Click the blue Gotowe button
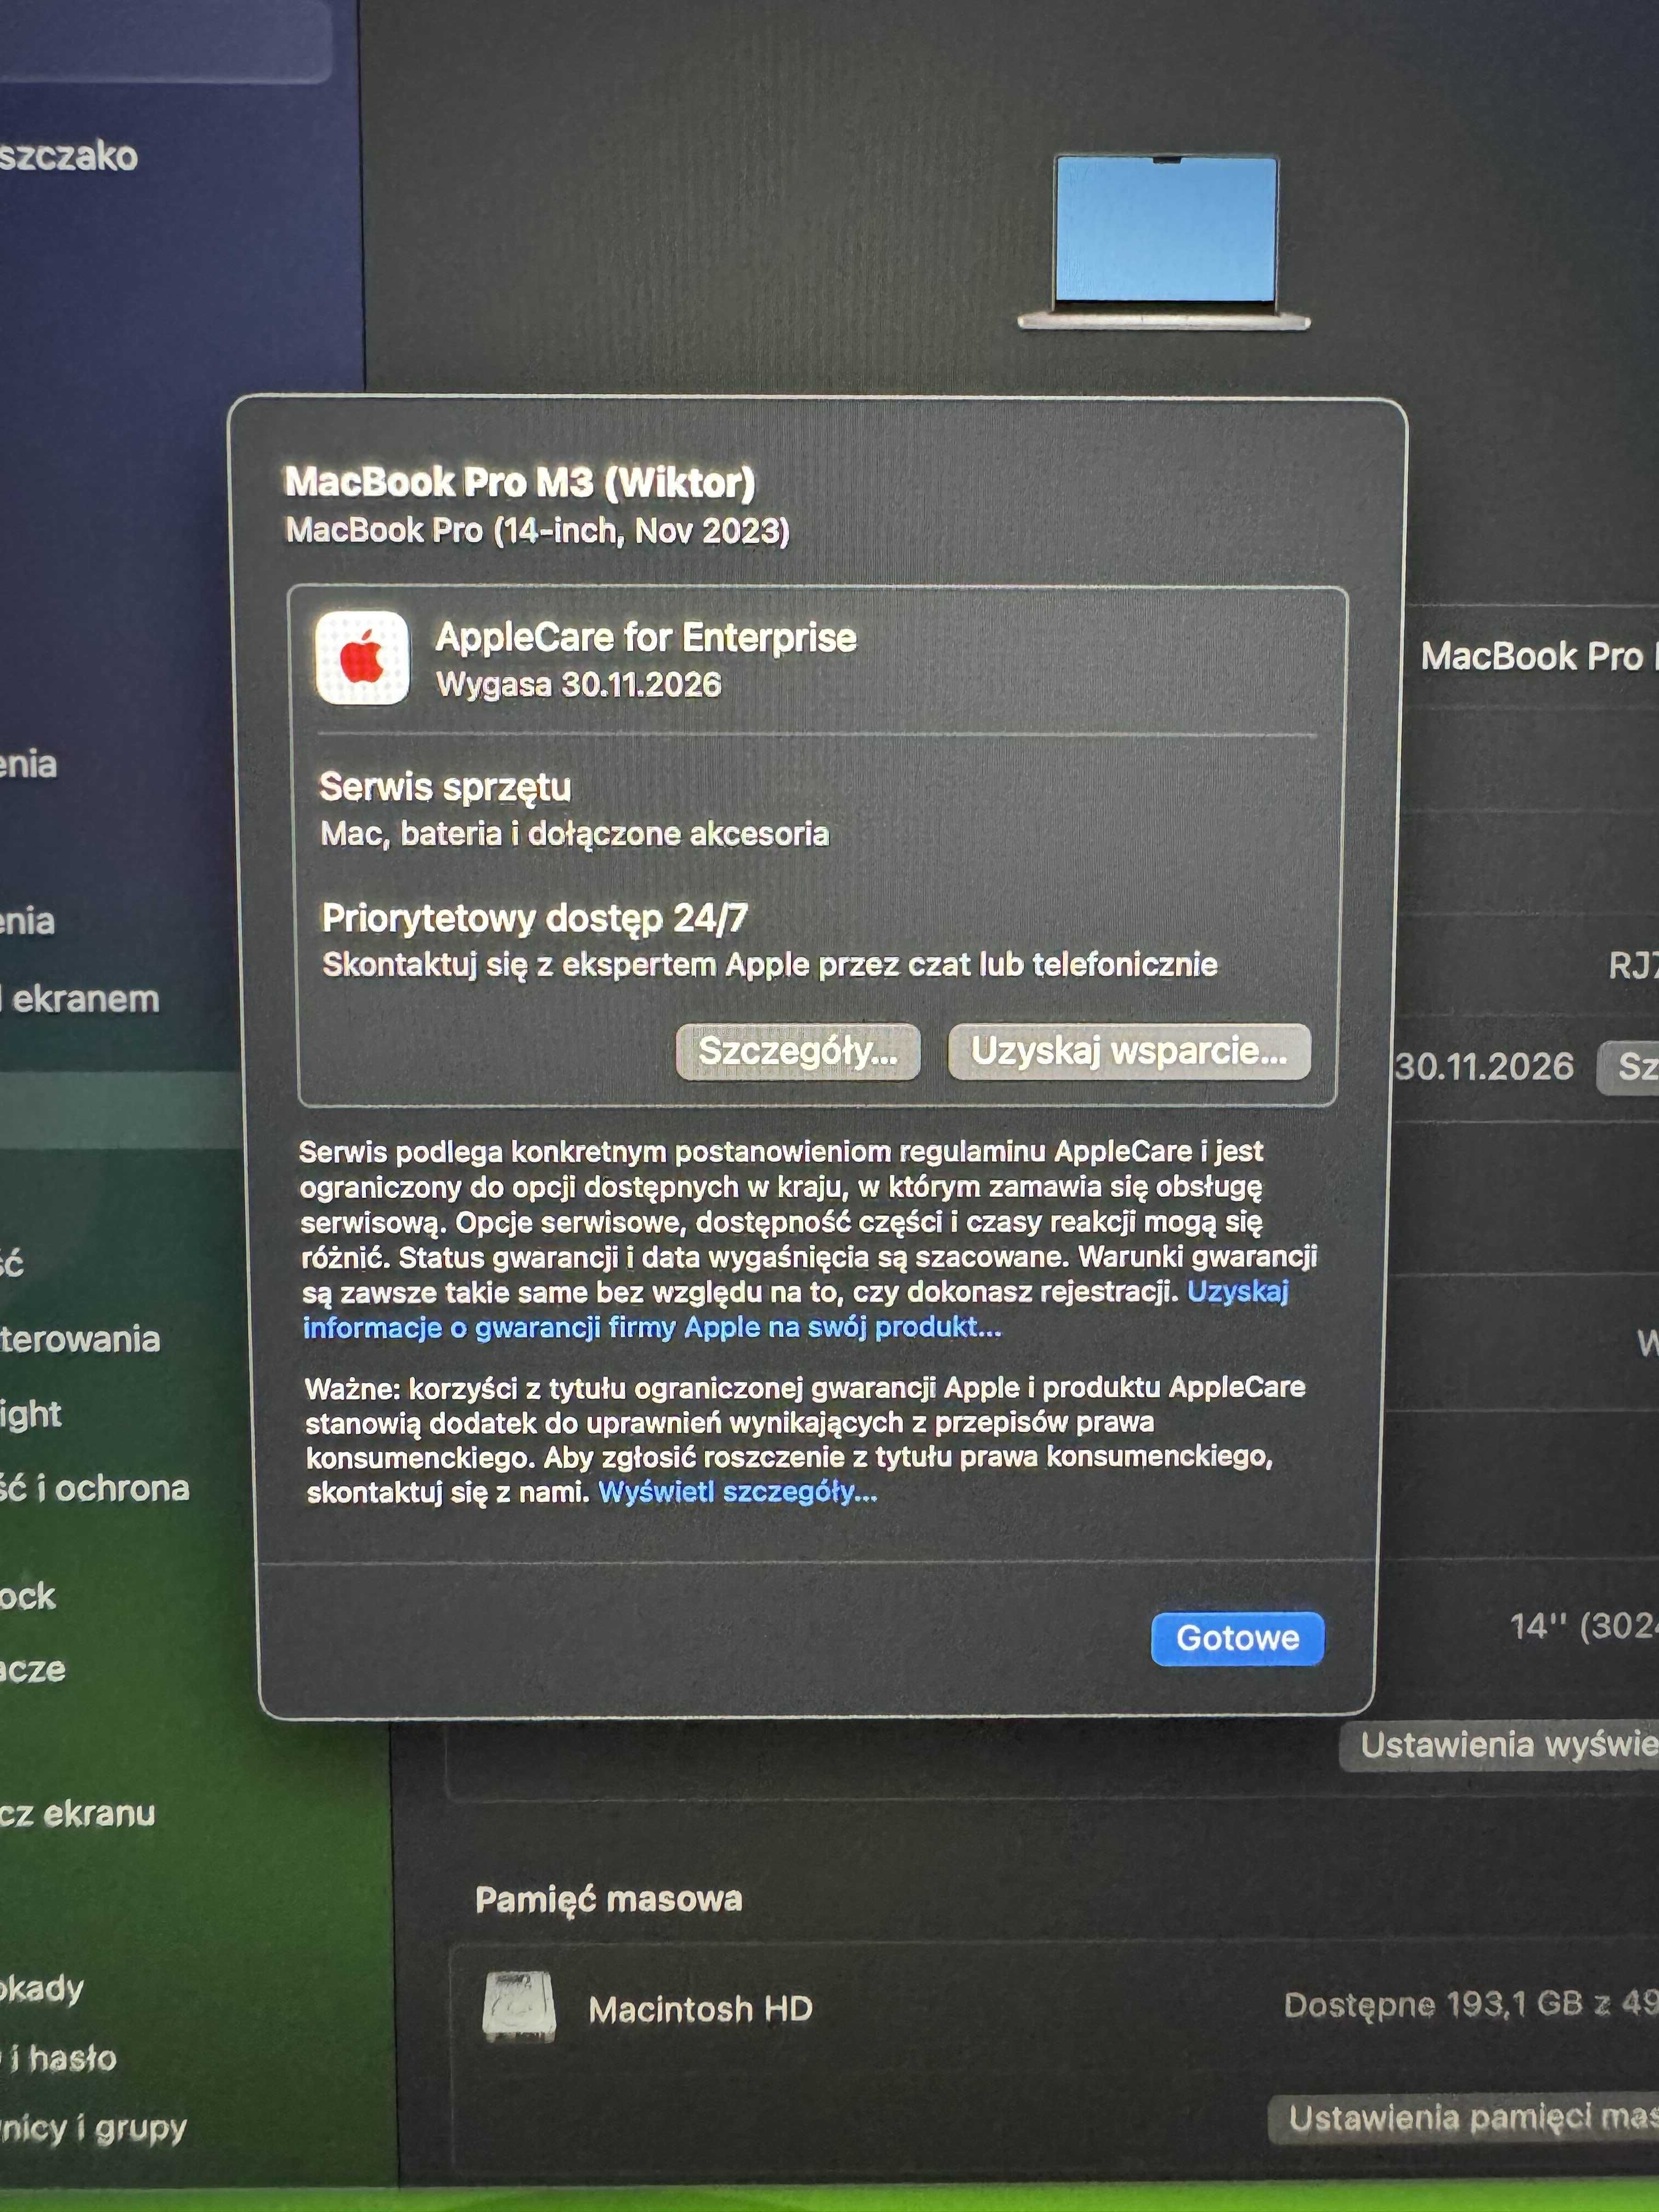Screen dimensions: 1659x2212 click(1237, 1638)
